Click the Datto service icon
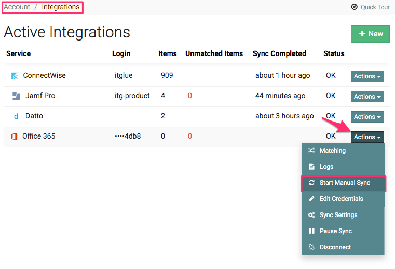This screenshot has height=269, width=395. (16, 116)
